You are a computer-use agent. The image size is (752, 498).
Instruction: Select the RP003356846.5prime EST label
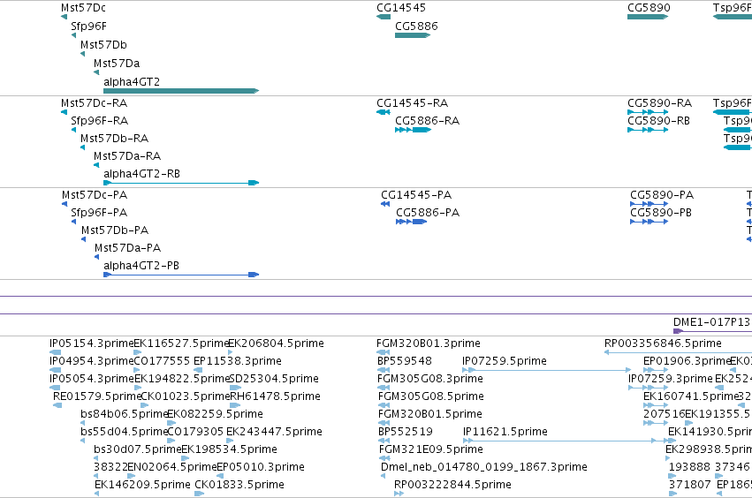pos(663,343)
